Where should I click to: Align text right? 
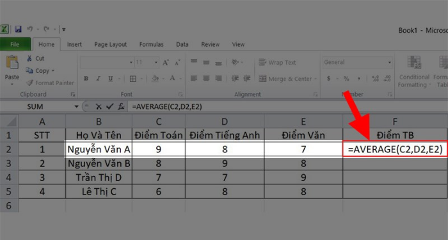[x=219, y=78]
